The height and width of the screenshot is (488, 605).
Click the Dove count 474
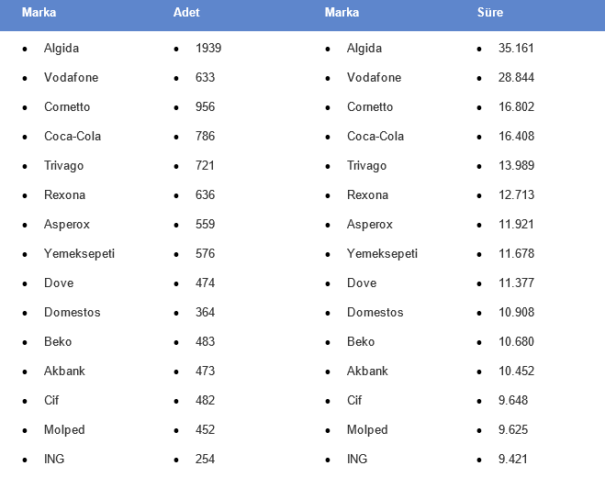point(205,283)
